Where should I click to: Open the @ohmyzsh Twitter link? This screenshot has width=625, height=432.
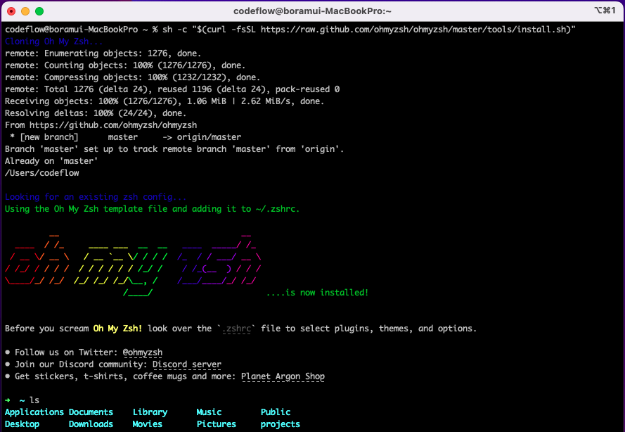142,352
